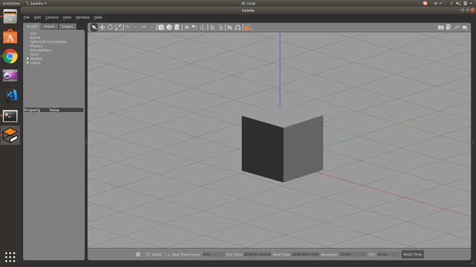Click the Iterations value field

[353, 254]
